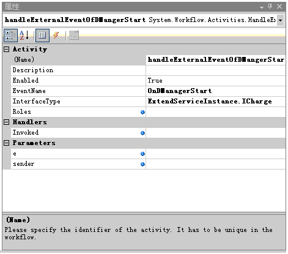Viewport: 288px width, 254px height.
Task: Select the EventName property label
Action: tap(29, 91)
